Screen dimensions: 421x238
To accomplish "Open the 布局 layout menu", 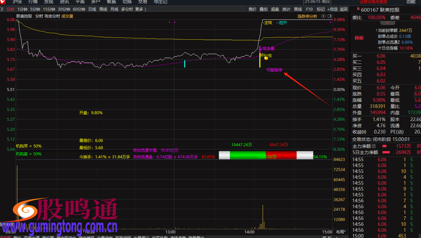I will [341, 232].
